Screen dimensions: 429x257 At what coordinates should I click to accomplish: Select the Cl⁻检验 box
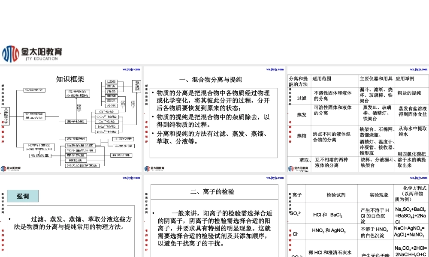click(107, 112)
